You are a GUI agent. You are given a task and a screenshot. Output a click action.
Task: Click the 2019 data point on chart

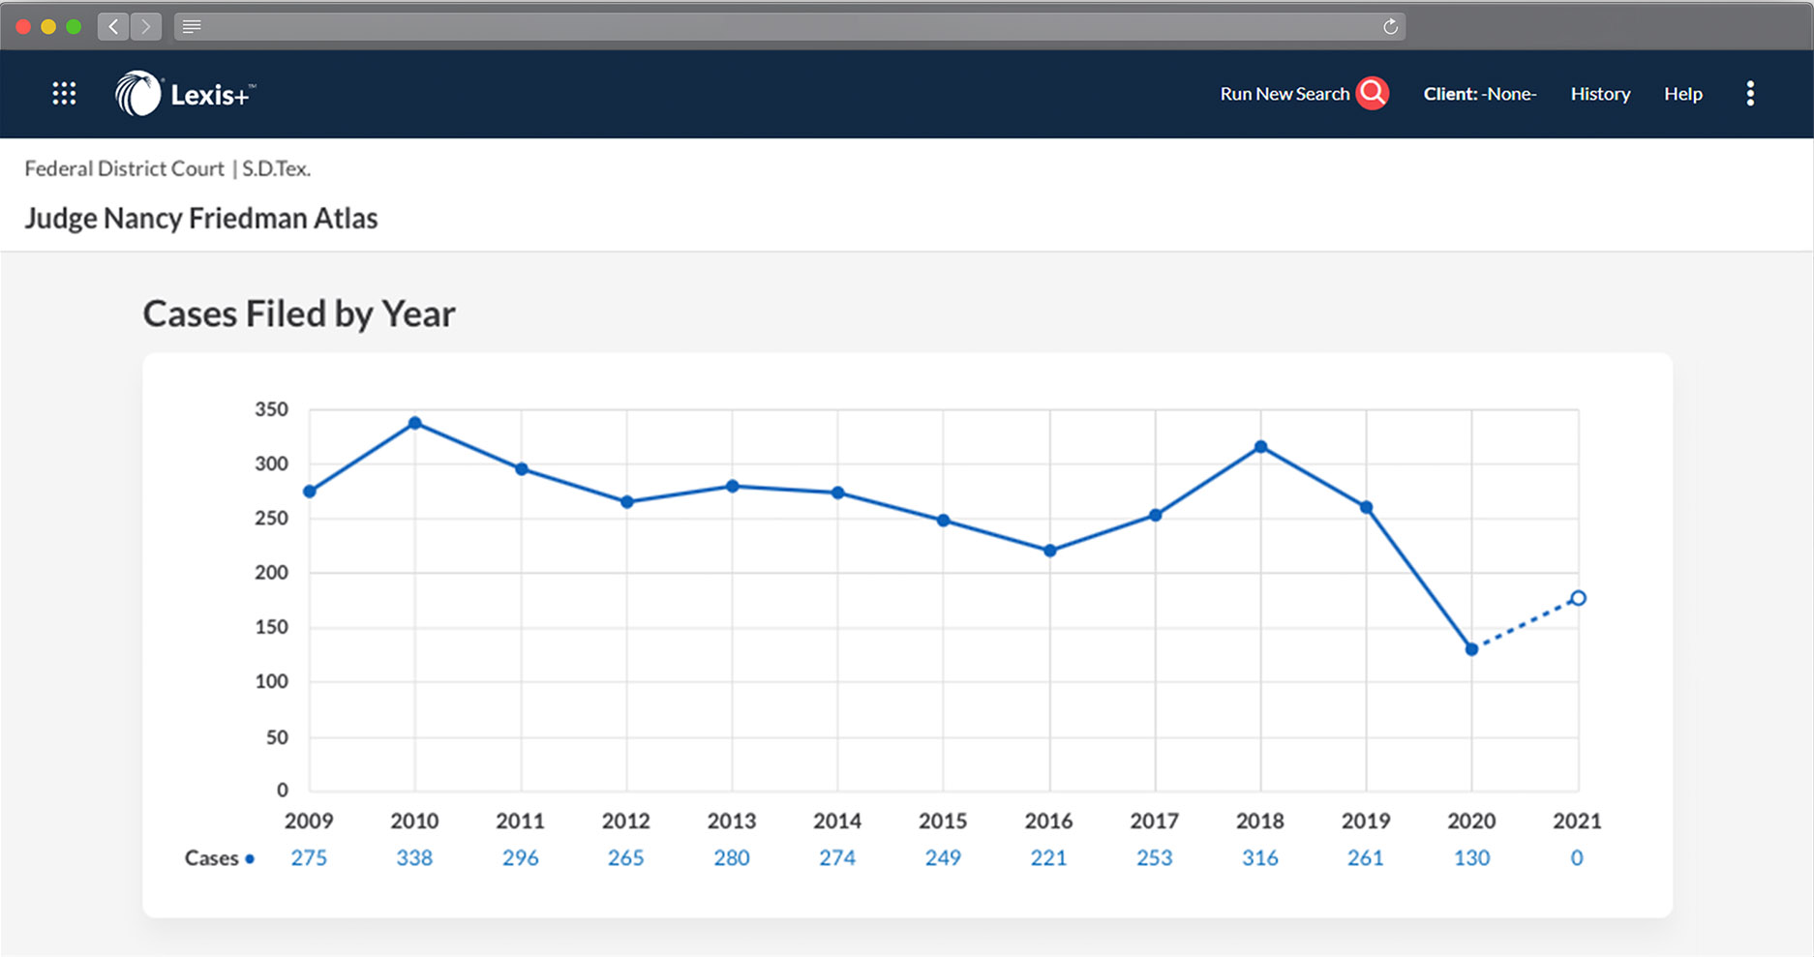coord(1366,507)
